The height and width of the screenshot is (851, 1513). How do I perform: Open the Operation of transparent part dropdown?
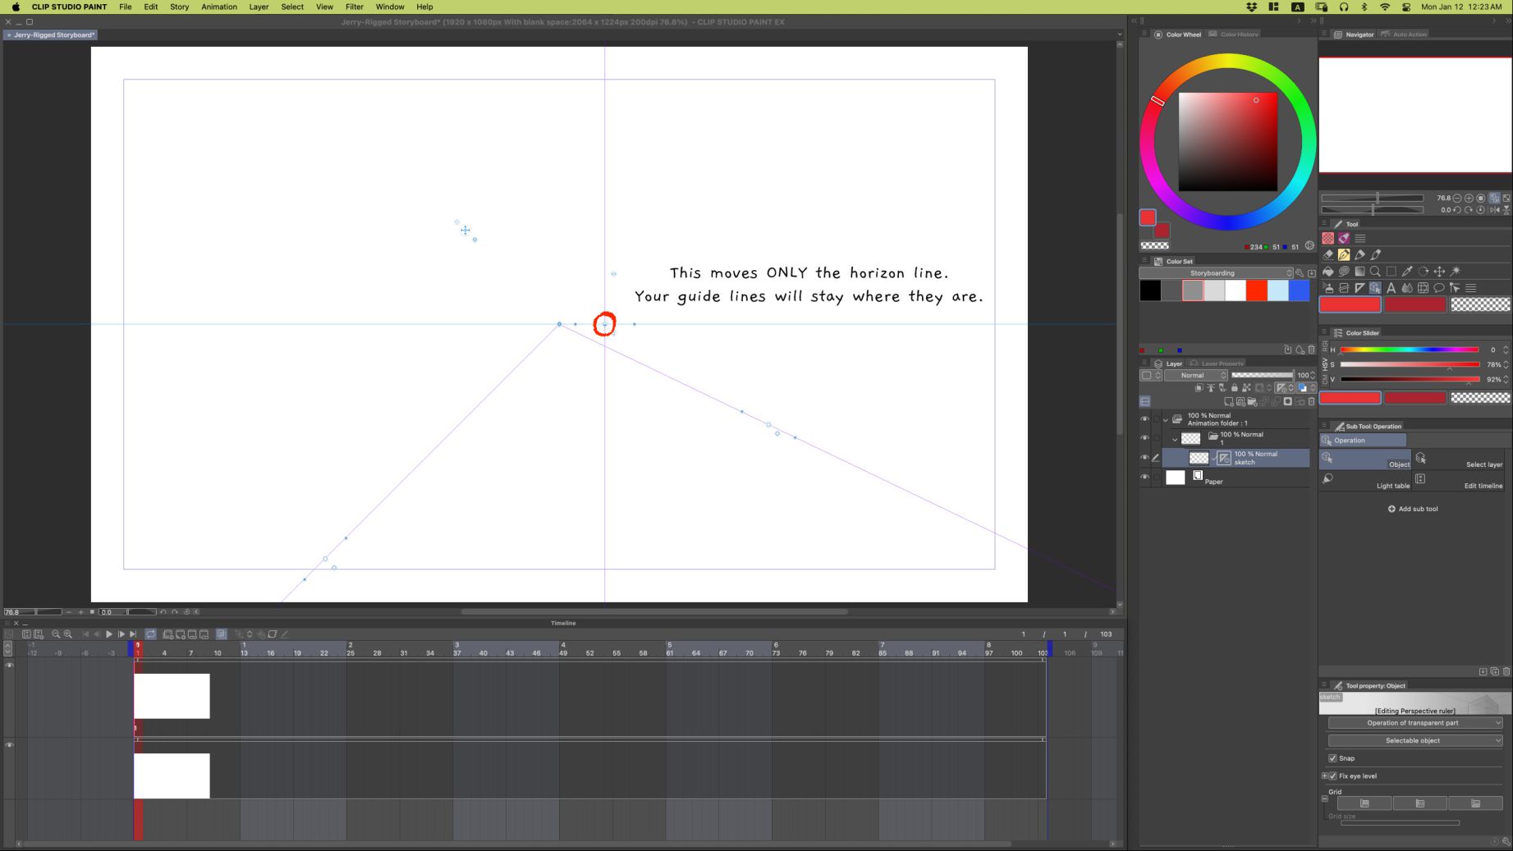1414,723
